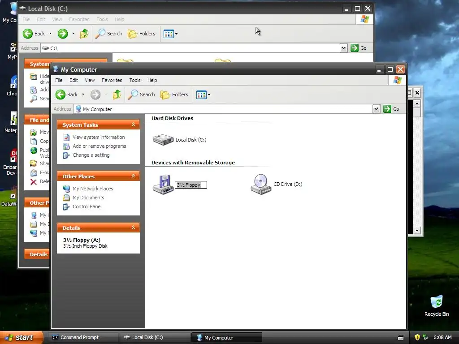Open Tools menu in My Computer window
Screen dimensions: 459x344
point(135,80)
